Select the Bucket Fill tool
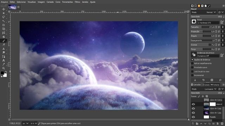 point(4,37)
